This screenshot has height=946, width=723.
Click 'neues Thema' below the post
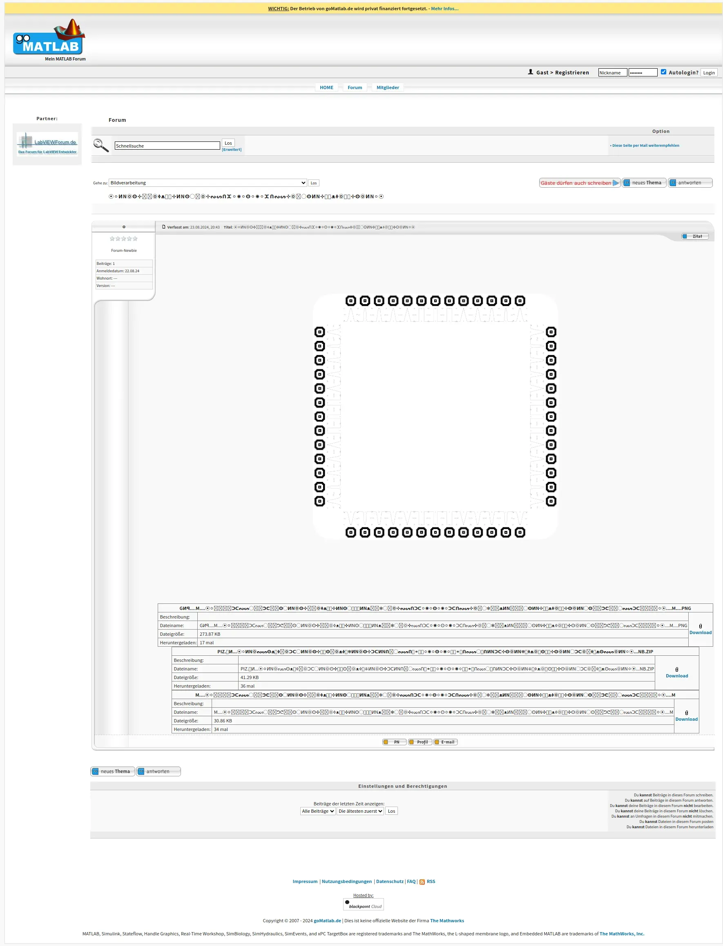(x=113, y=771)
